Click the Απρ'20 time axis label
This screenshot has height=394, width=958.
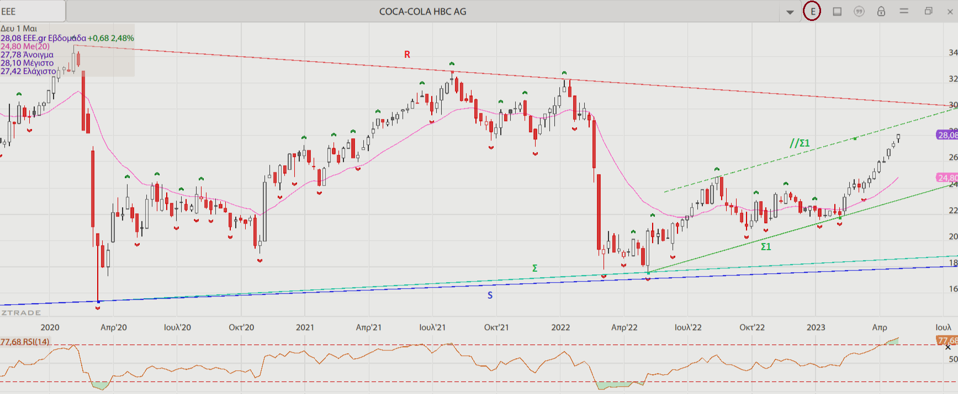click(x=114, y=327)
